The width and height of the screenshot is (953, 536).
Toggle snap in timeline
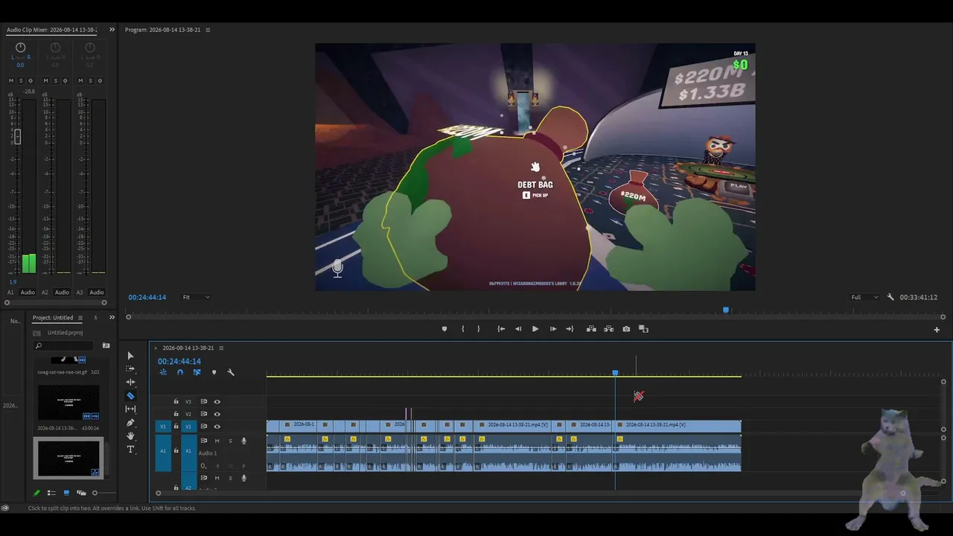(x=179, y=372)
